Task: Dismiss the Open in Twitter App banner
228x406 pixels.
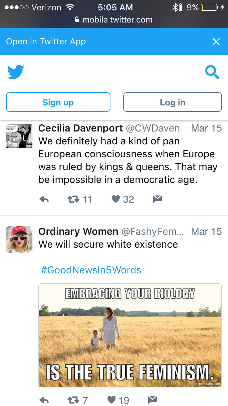Action: click(216, 42)
